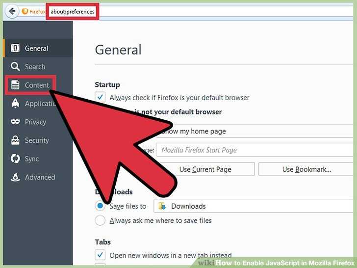Click the browser back arrow button
Viewport: 357px width, 268px height.
12,11
